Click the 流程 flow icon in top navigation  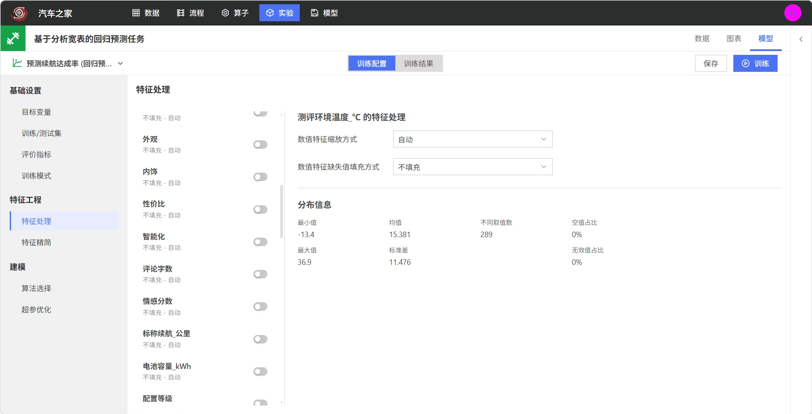click(181, 13)
